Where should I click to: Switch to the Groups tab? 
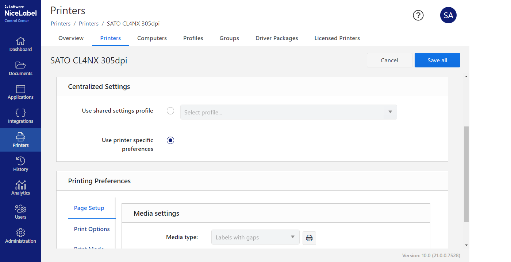click(x=229, y=38)
